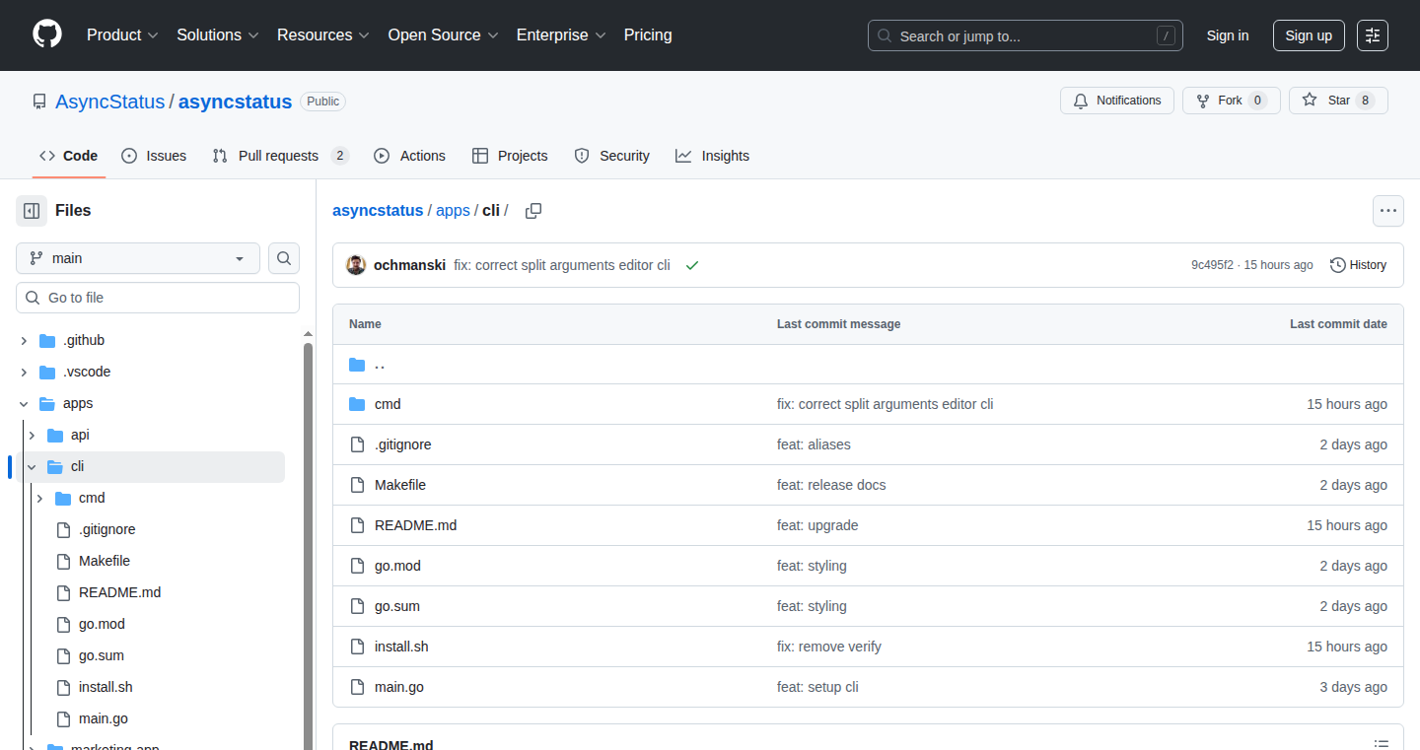Click the README outline list icon

[x=1382, y=744]
